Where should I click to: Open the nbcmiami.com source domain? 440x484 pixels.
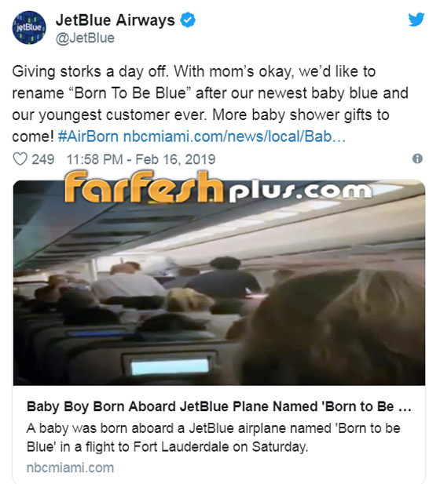(70, 468)
